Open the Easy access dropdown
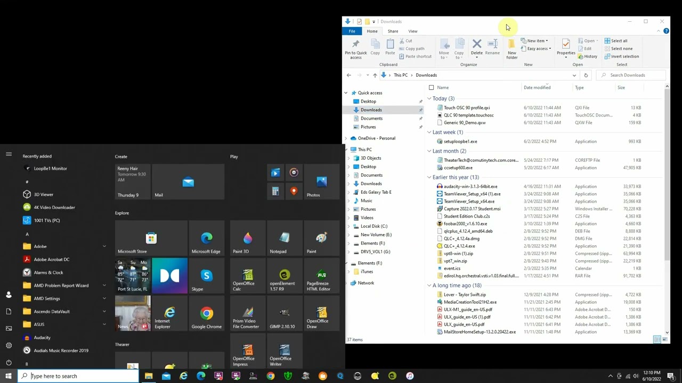Viewport: 682px width, 383px height. pyautogui.click(x=537, y=48)
